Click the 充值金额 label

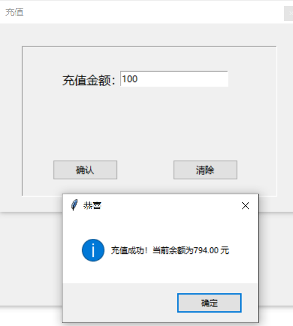pyautogui.click(x=89, y=81)
